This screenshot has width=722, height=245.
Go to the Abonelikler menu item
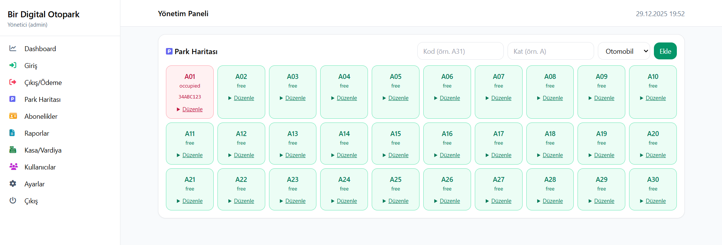click(x=41, y=116)
